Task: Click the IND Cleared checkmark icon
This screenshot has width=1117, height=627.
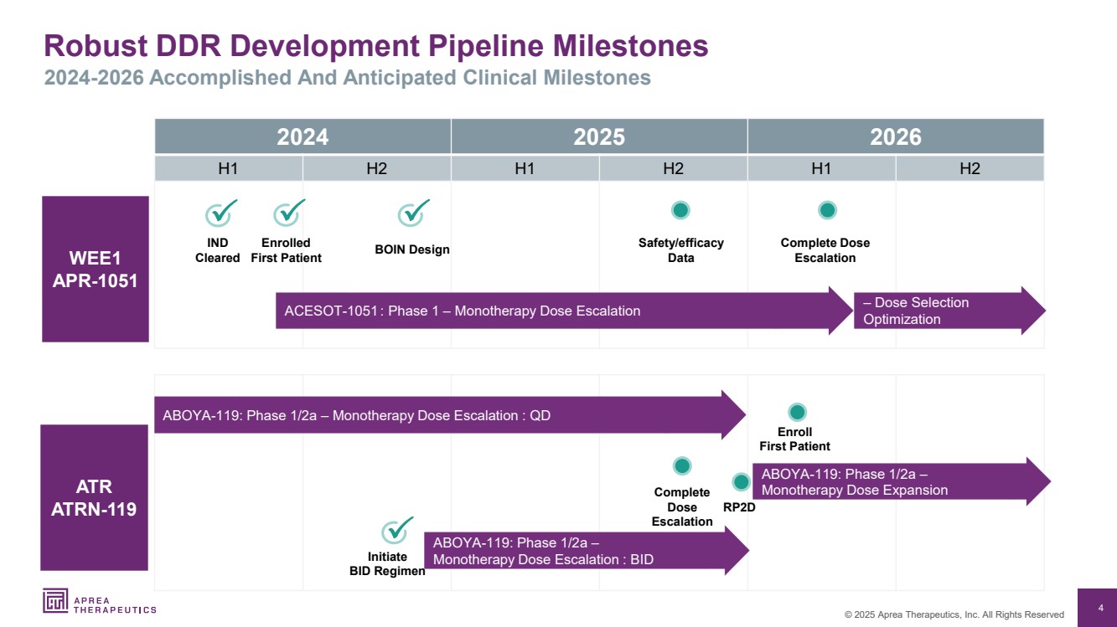Action: pos(220,214)
